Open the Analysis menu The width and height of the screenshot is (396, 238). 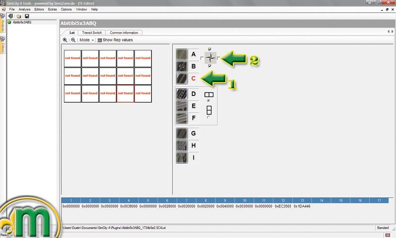coord(24,9)
